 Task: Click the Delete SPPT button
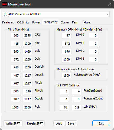tap(35, 123)
